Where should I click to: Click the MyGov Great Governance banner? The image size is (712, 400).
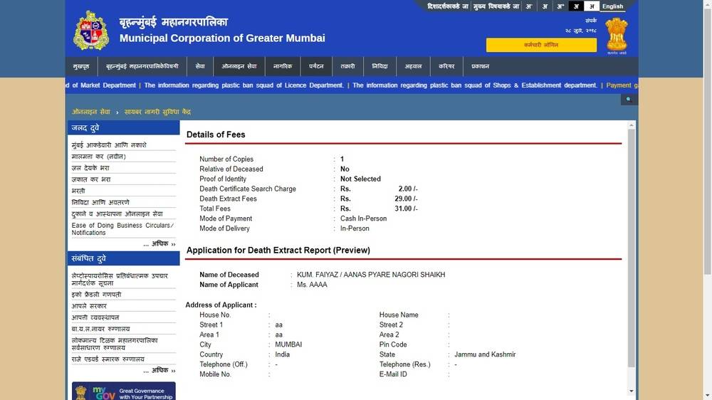(123, 391)
